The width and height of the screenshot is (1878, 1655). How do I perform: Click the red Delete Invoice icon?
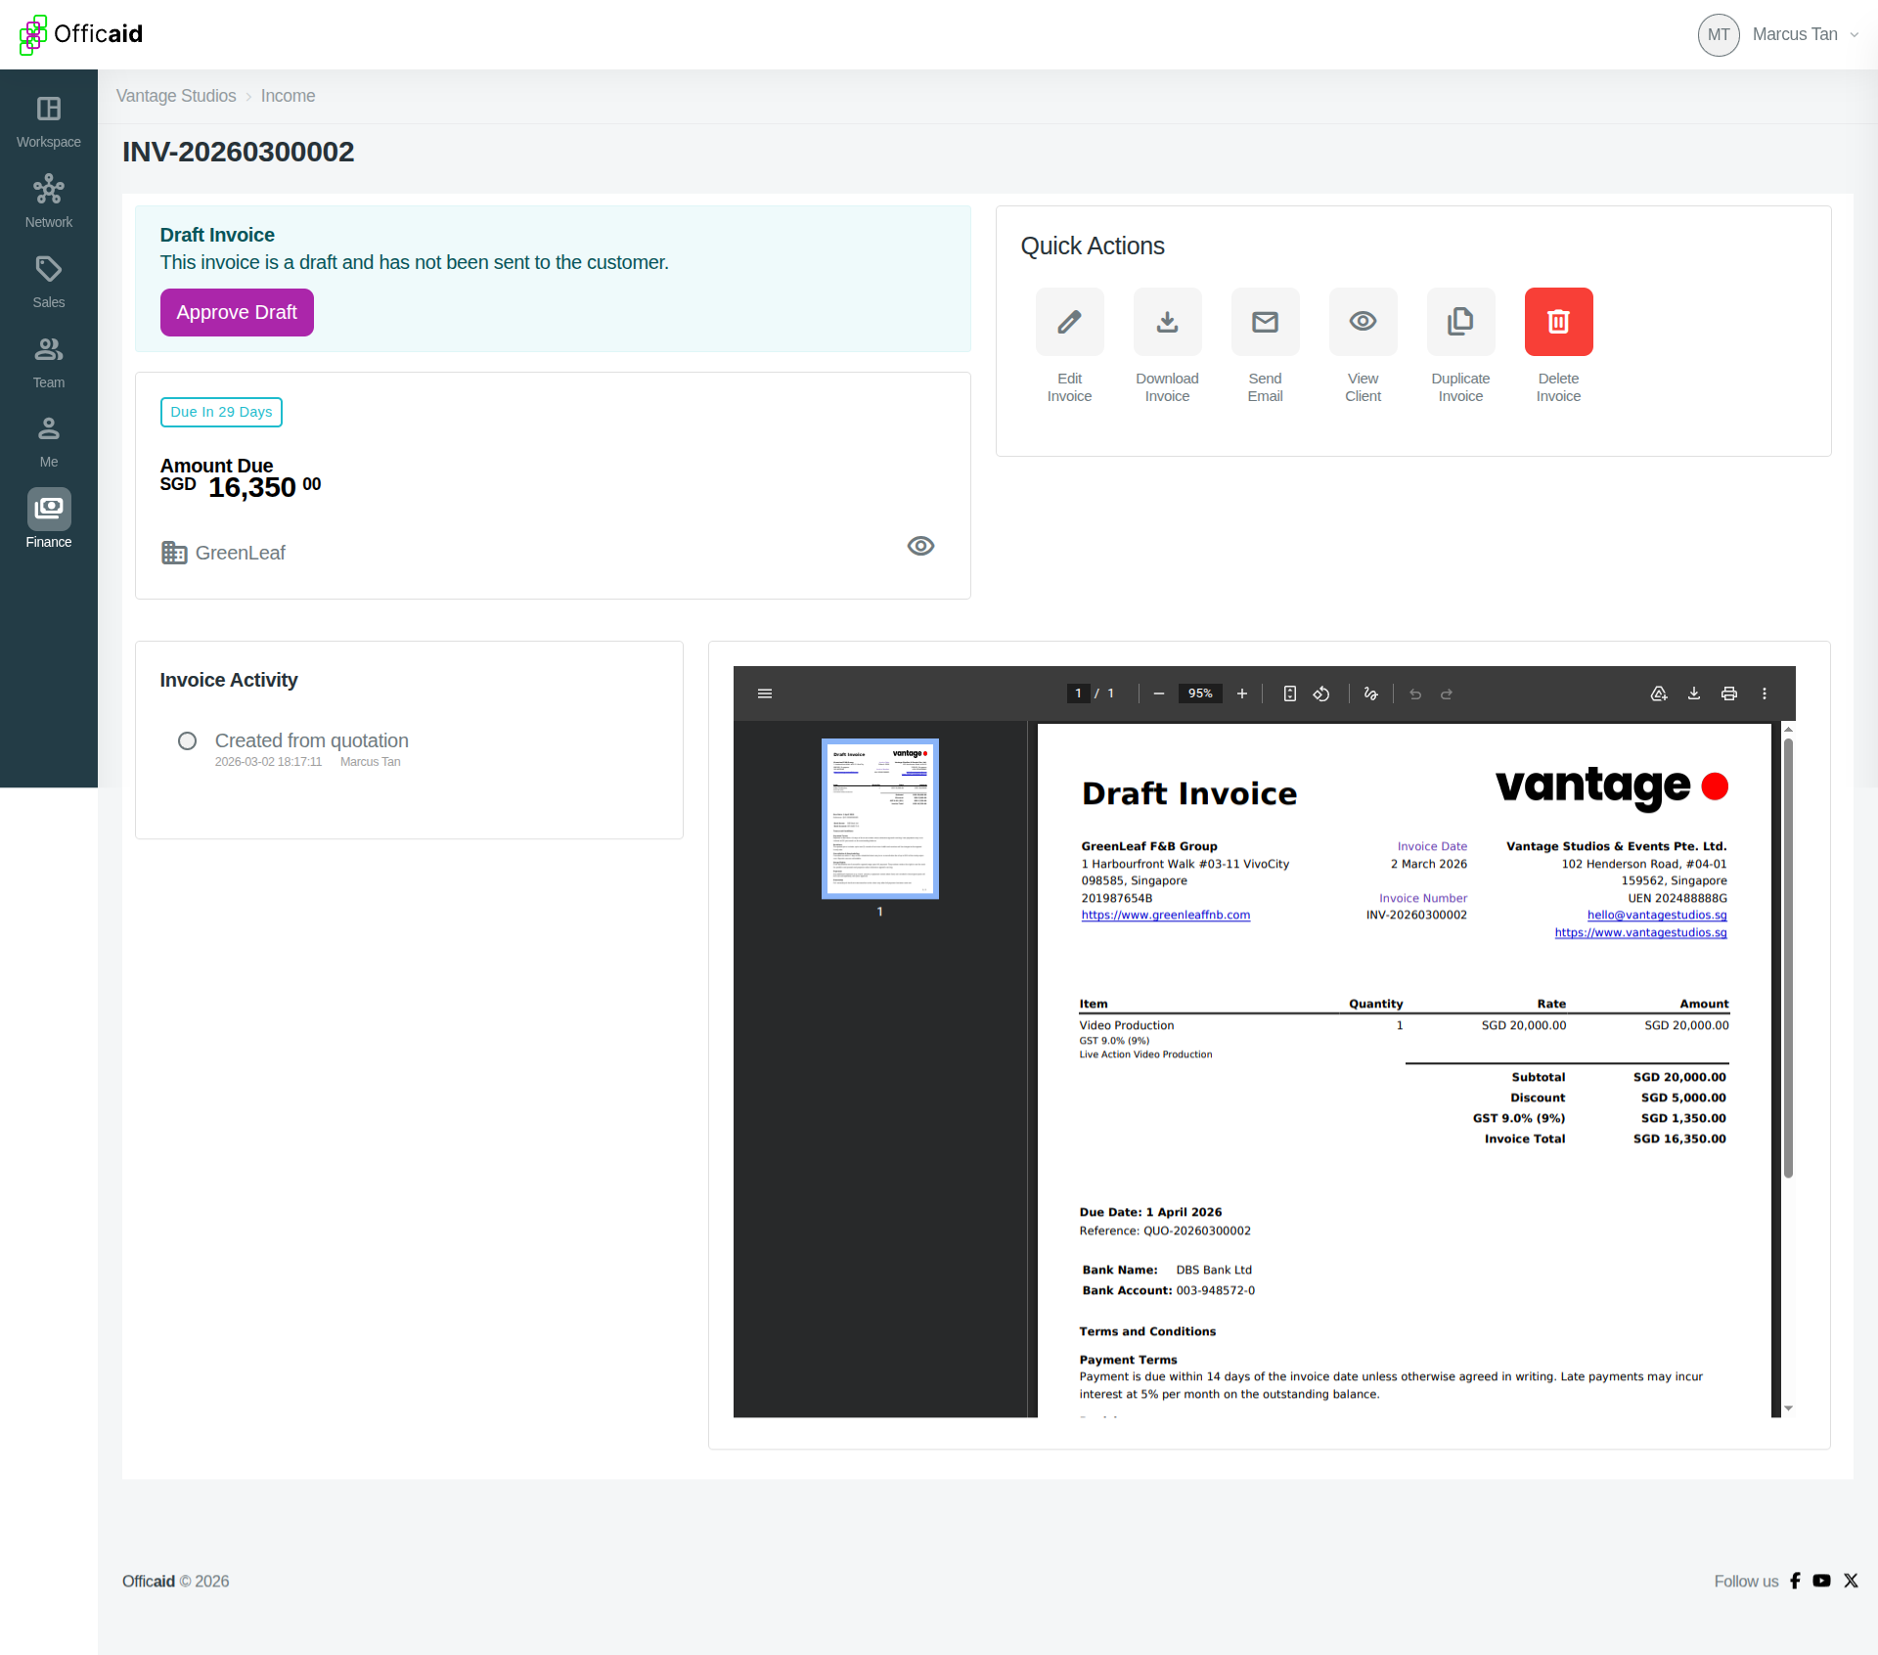pyautogui.click(x=1557, y=322)
